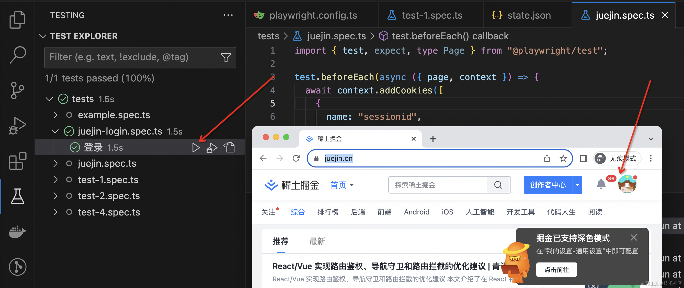The image size is (684, 288).
Task: Switch to state.json editor tab
Action: point(528,15)
